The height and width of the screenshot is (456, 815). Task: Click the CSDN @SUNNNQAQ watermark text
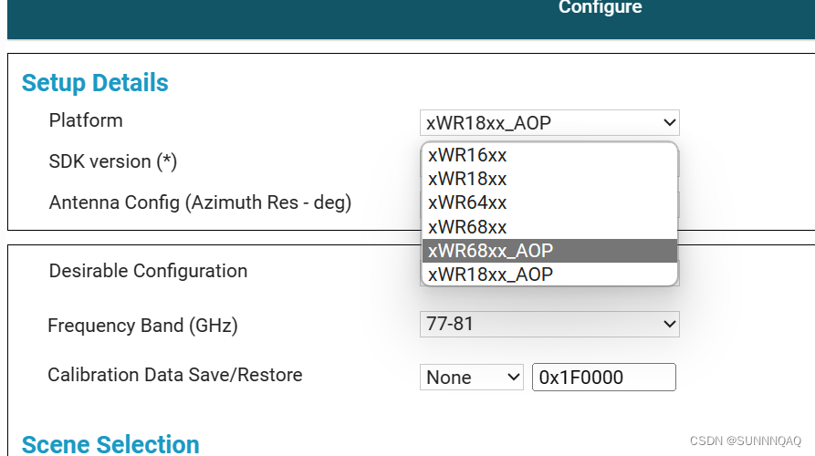click(x=746, y=440)
